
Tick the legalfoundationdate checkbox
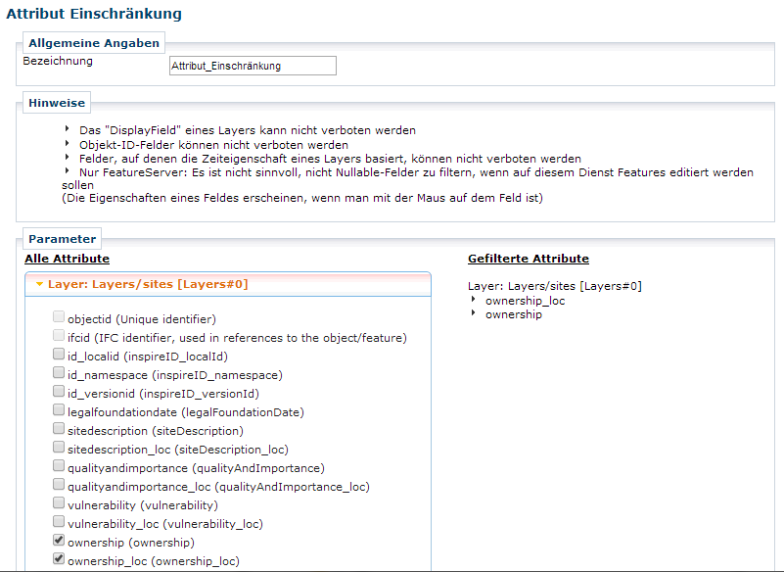(59, 411)
